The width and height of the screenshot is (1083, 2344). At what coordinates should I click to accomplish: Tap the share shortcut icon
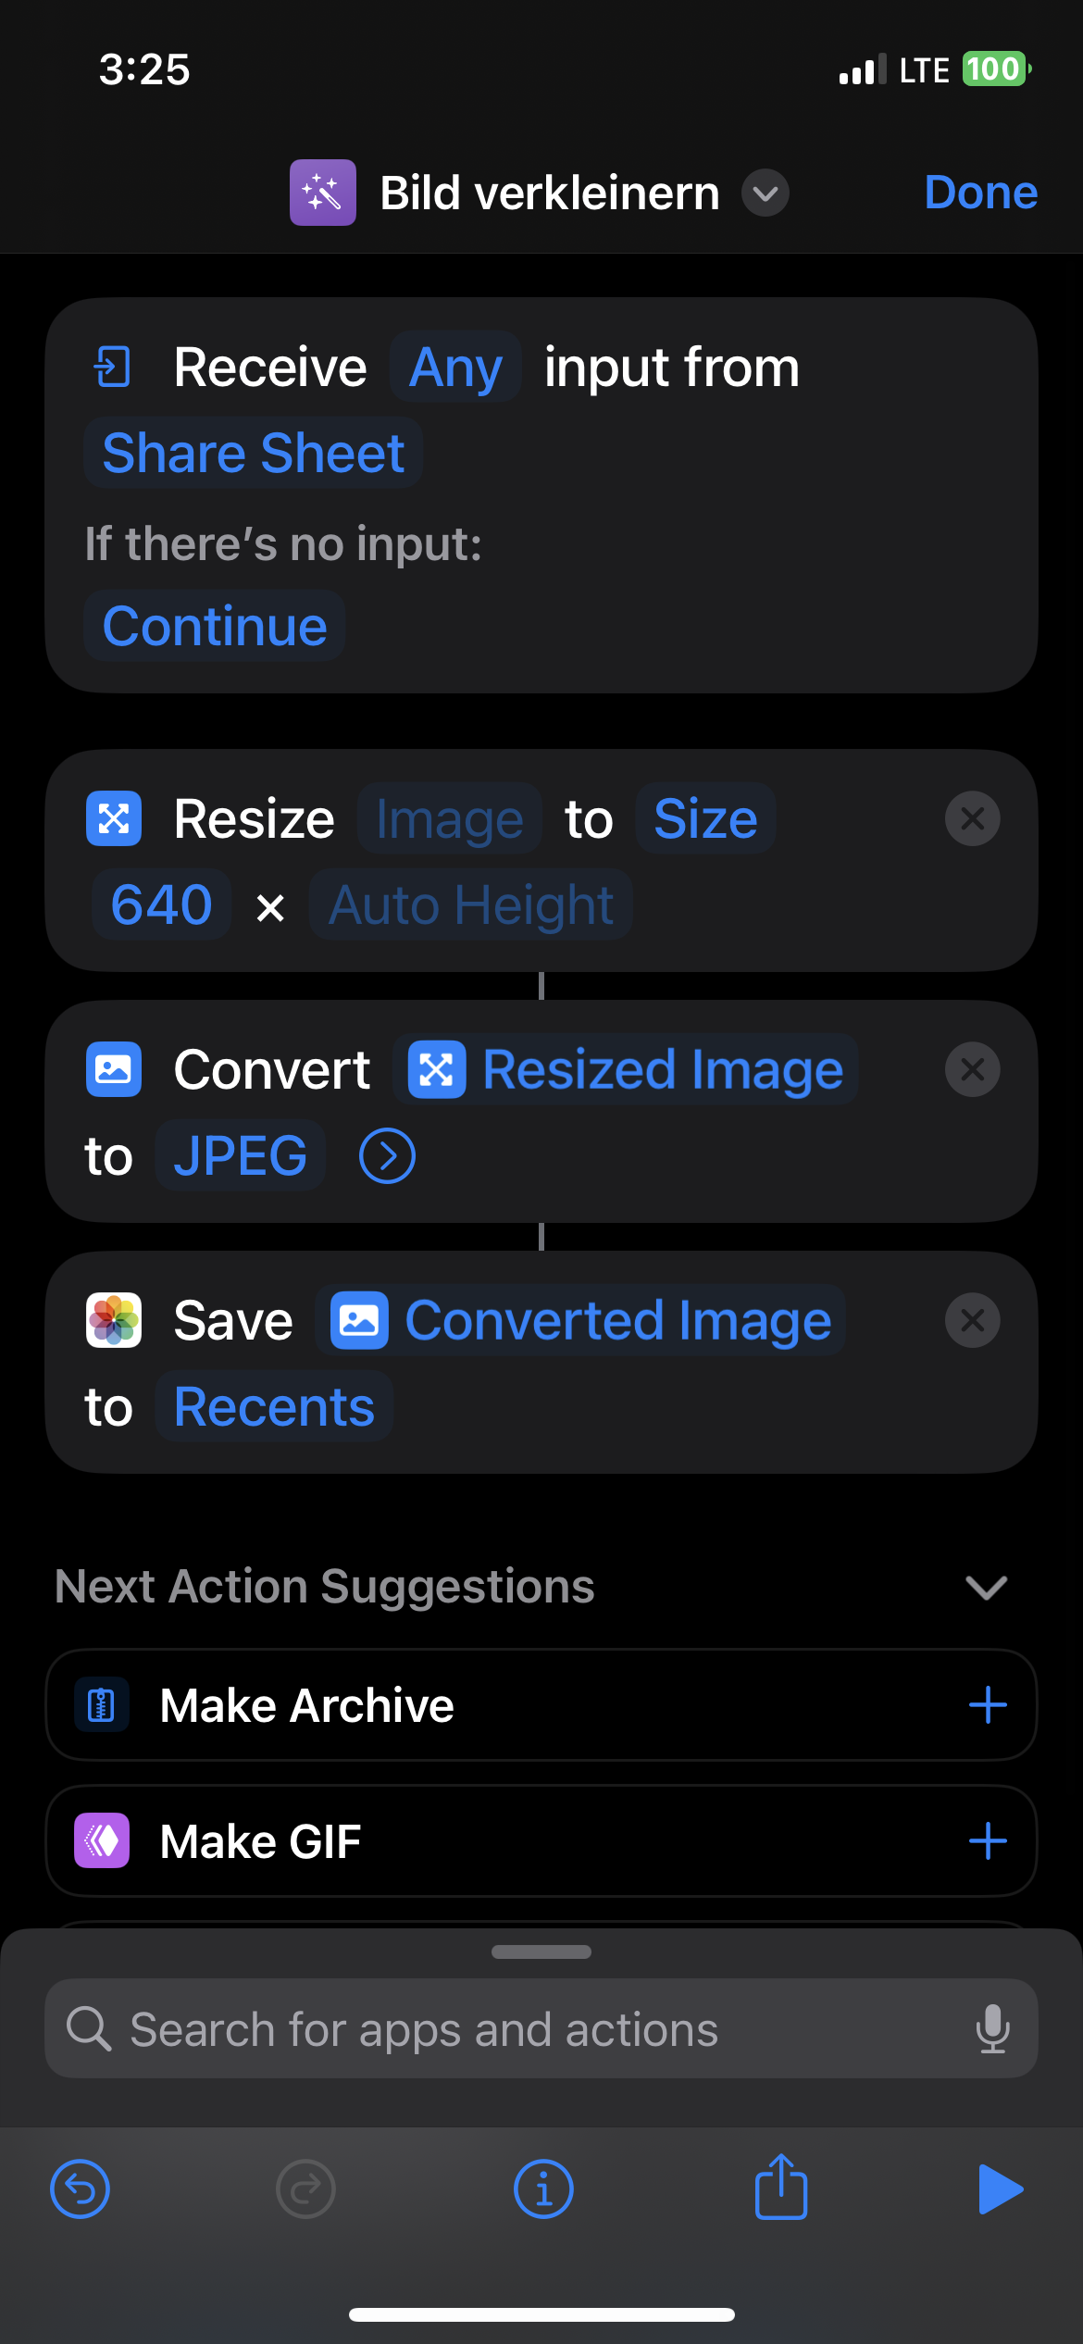click(x=781, y=2187)
